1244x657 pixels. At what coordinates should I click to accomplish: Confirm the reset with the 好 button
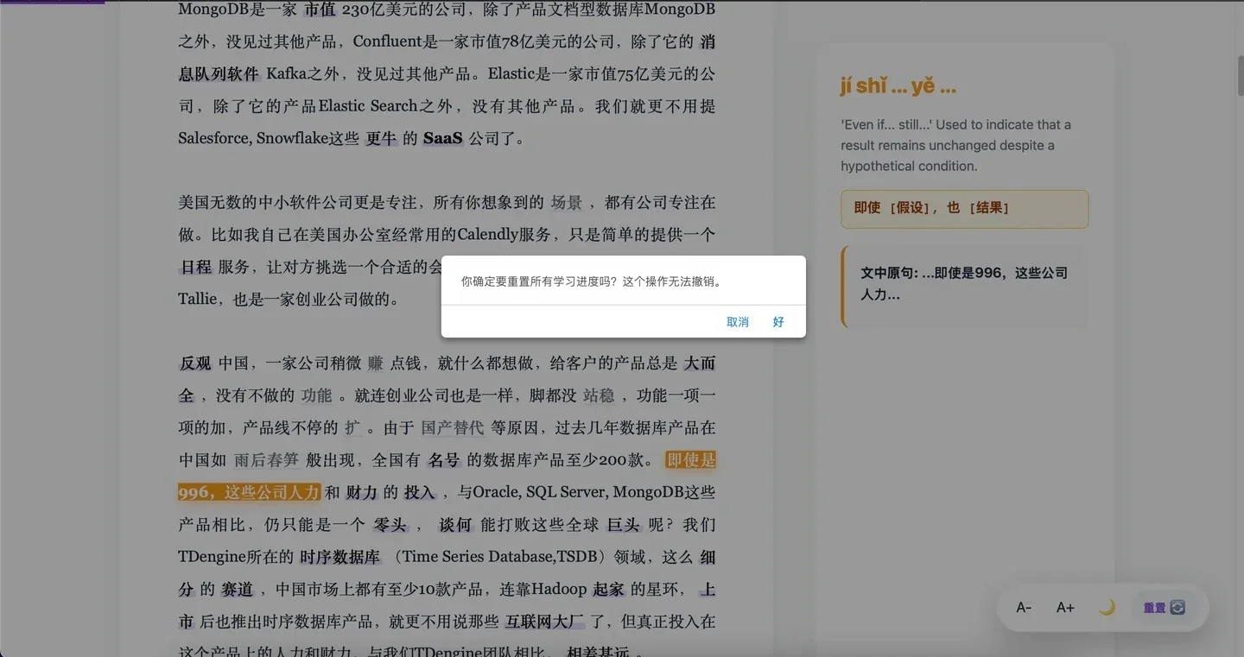pos(778,322)
